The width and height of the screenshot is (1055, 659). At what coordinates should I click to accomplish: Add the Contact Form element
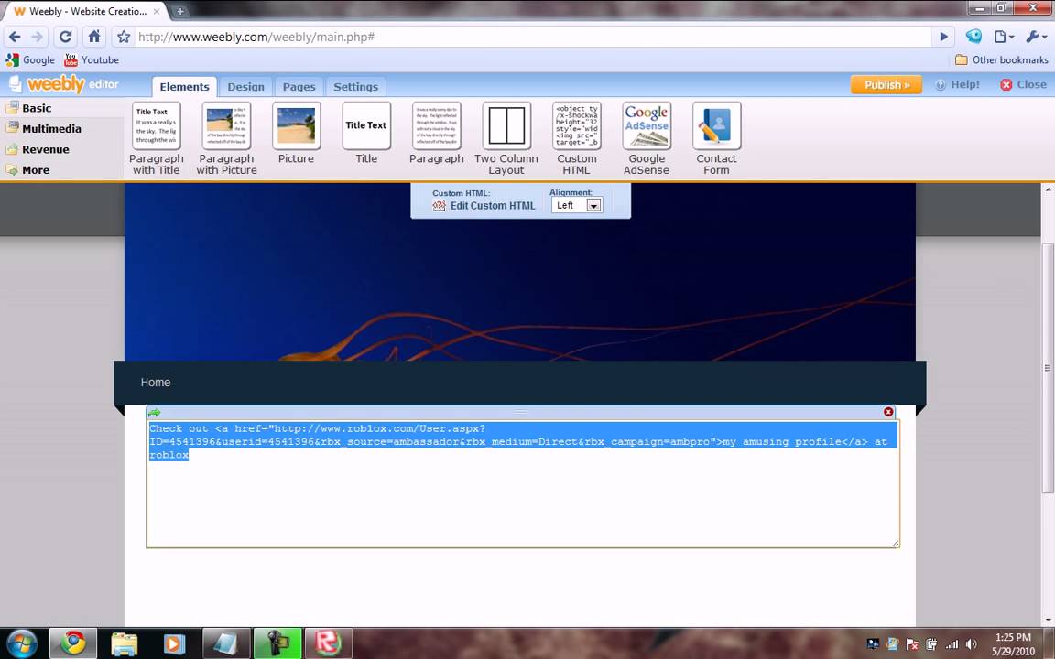click(x=716, y=138)
